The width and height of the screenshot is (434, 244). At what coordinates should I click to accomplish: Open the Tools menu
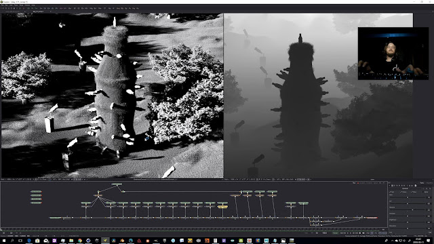16,5
